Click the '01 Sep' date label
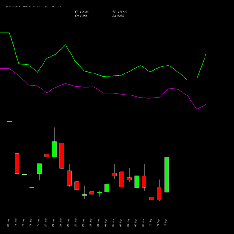This screenshot has height=234, width=234. [106, 223]
